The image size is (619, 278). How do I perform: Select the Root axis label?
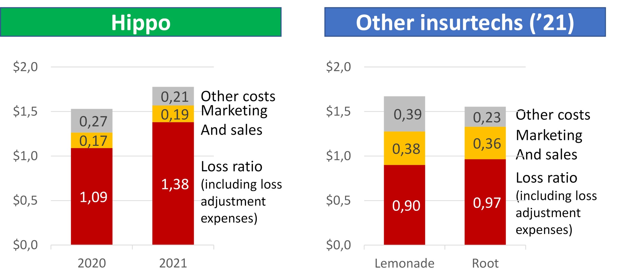pyautogui.click(x=485, y=263)
